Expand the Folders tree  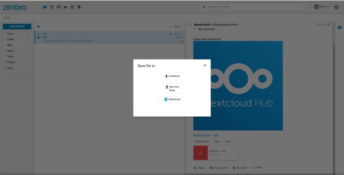(x=5, y=62)
